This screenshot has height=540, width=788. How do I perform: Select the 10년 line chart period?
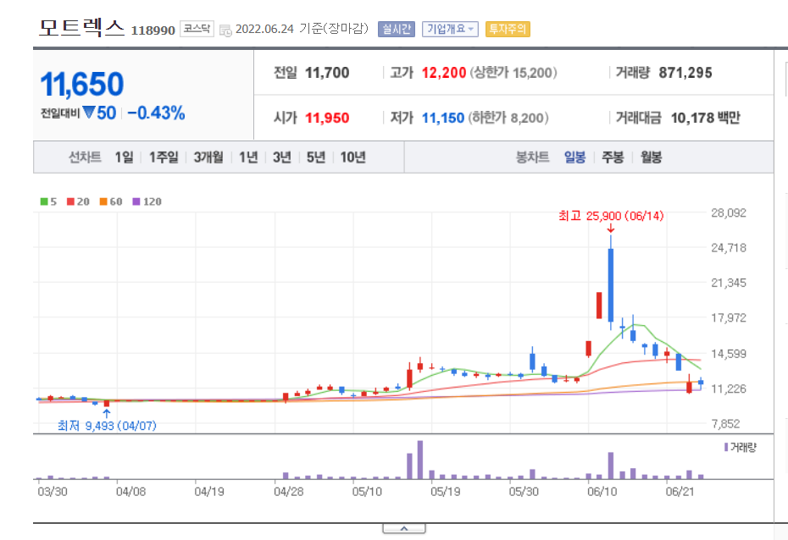point(352,157)
